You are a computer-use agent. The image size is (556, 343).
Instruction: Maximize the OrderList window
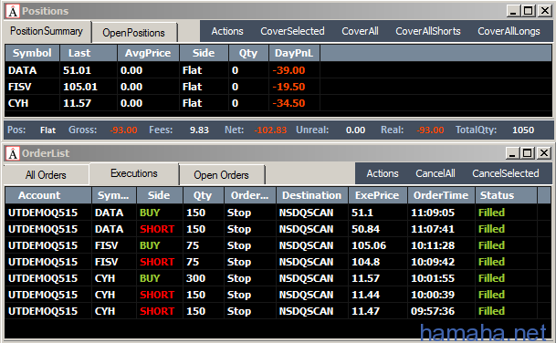coord(528,153)
